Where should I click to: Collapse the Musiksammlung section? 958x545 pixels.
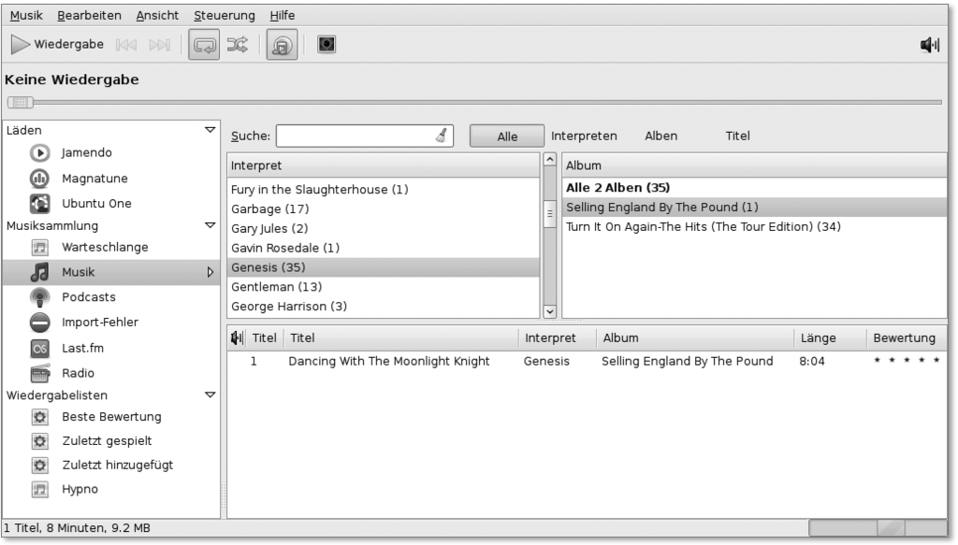[210, 226]
